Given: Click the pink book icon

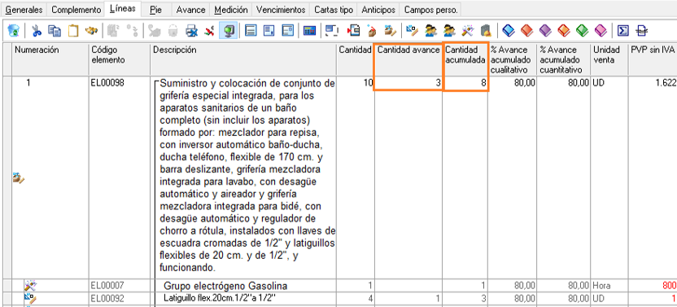Looking at the screenshot, I should [x=601, y=30].
